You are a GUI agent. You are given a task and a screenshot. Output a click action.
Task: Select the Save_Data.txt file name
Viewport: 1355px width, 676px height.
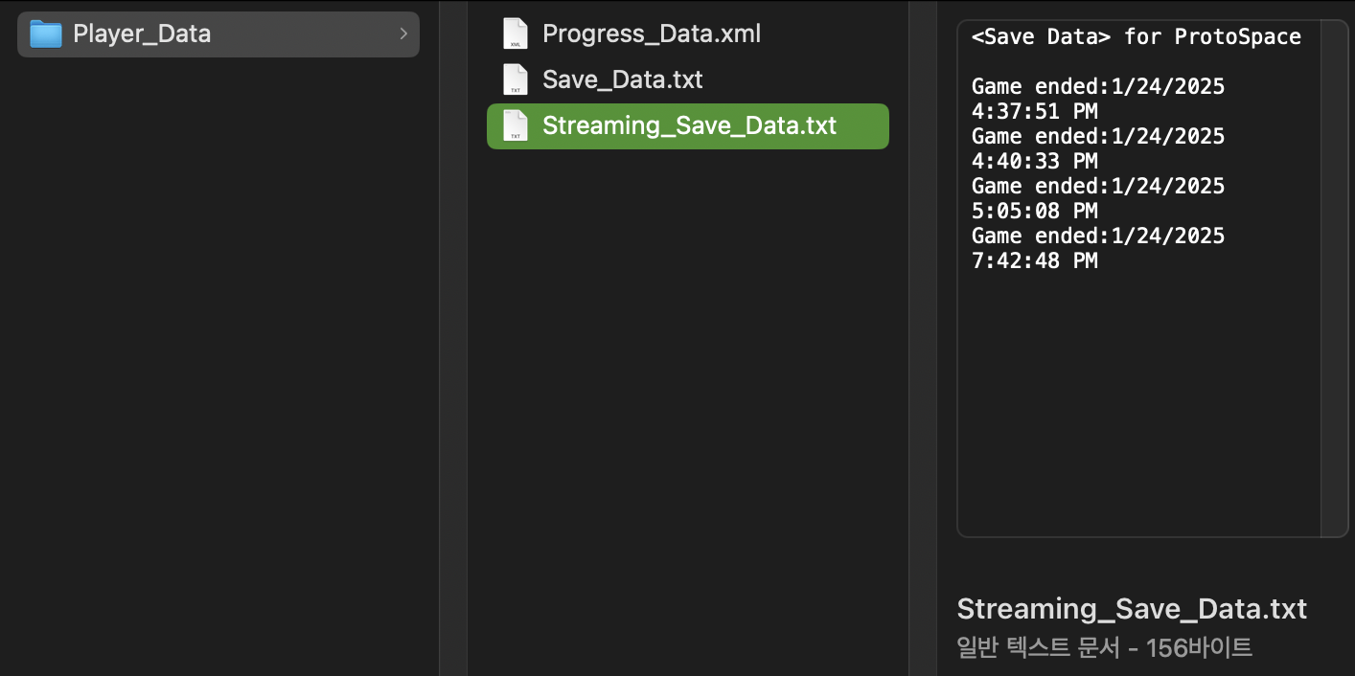click(622, 79)
